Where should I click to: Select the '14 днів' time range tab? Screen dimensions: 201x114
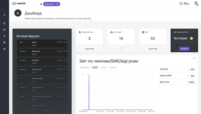pyautogui.click(x=103, y=67)
